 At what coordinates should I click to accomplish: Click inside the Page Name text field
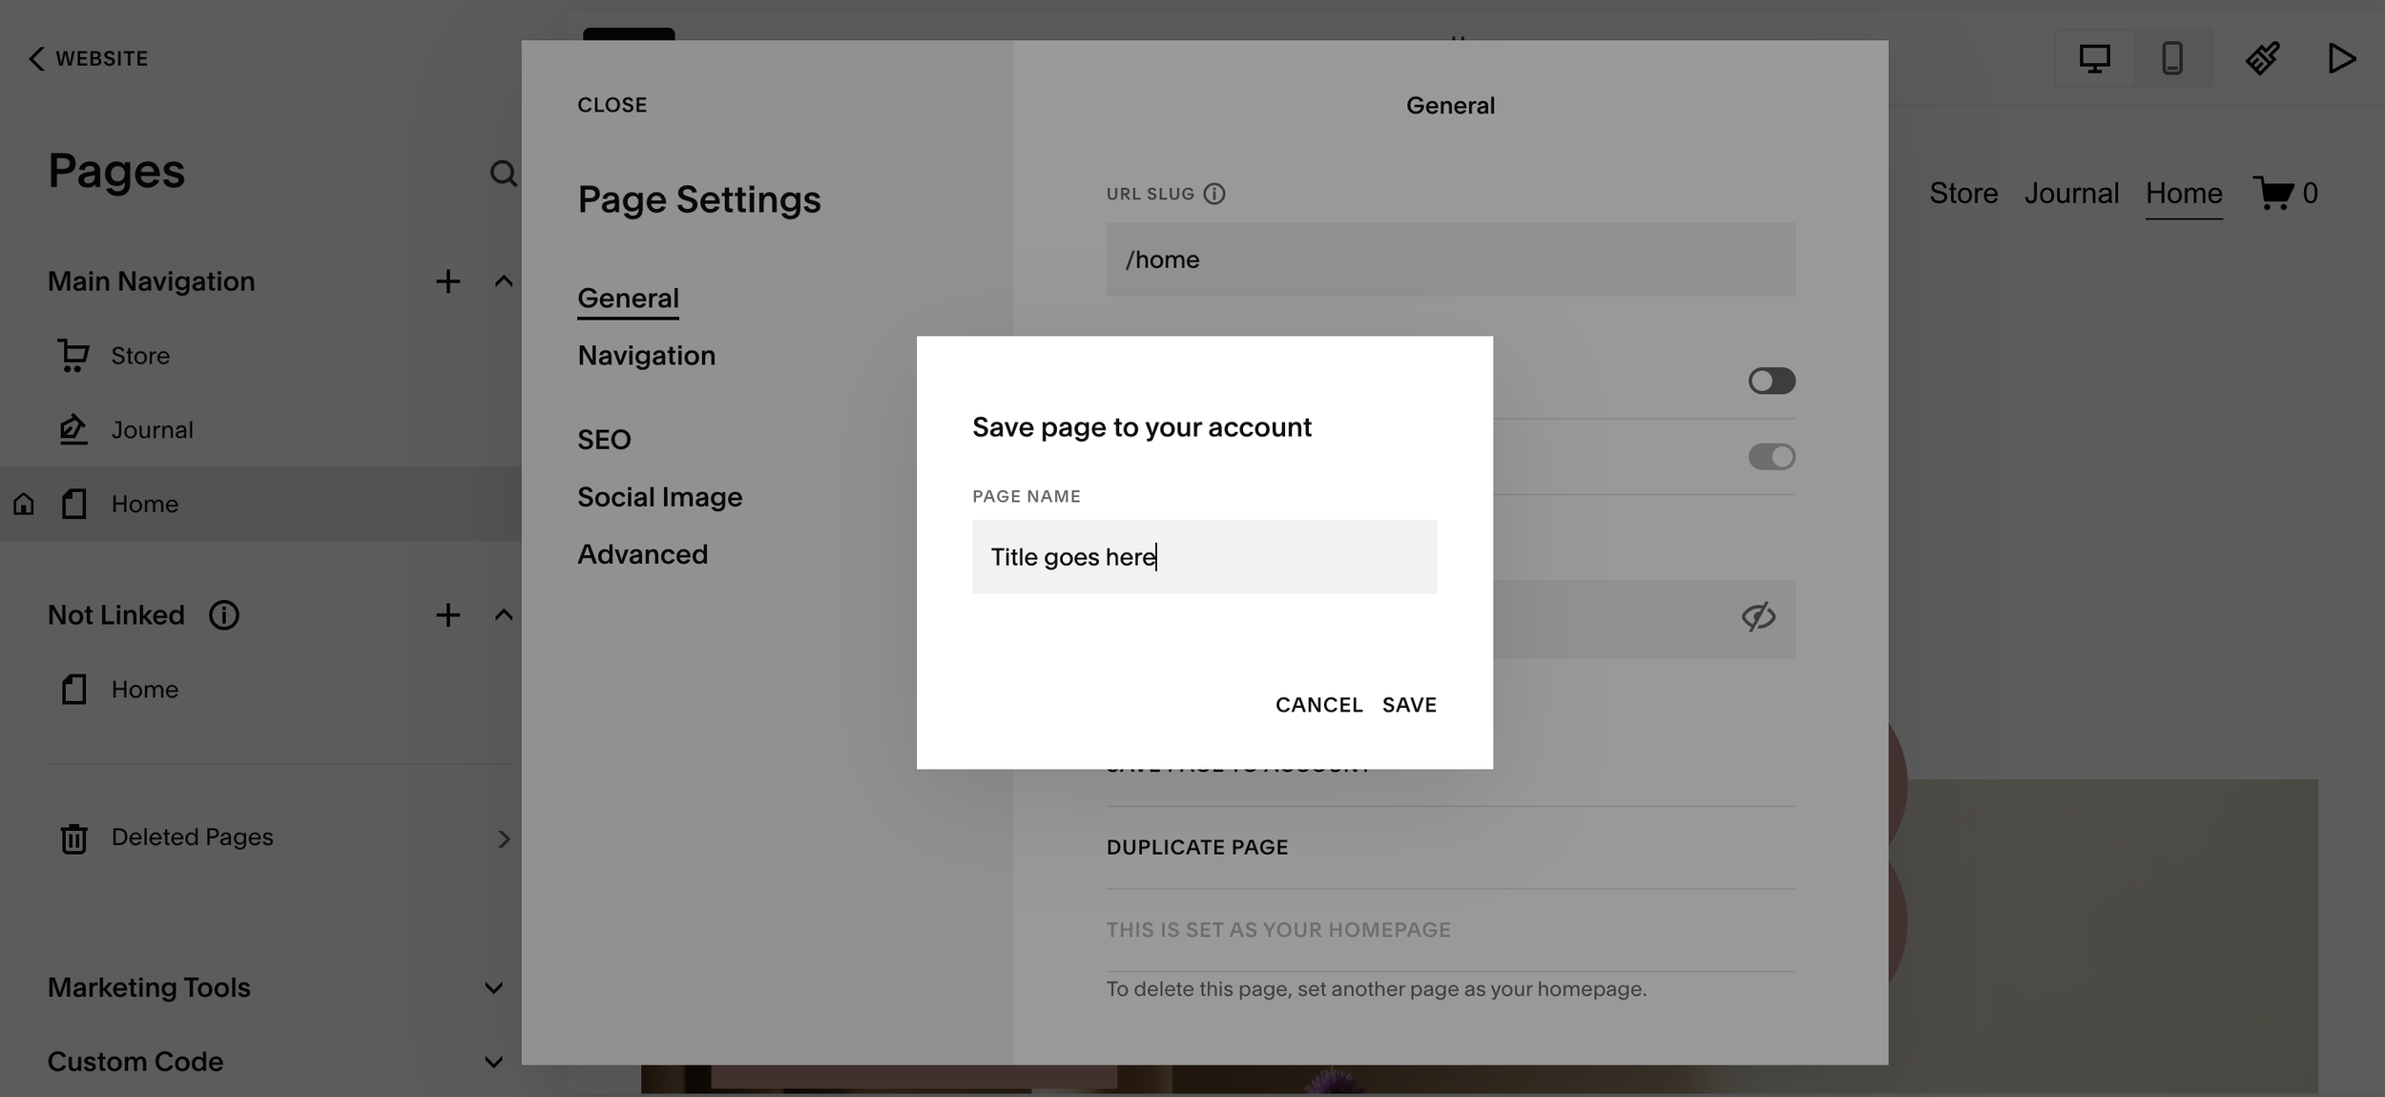point(1204,556)
